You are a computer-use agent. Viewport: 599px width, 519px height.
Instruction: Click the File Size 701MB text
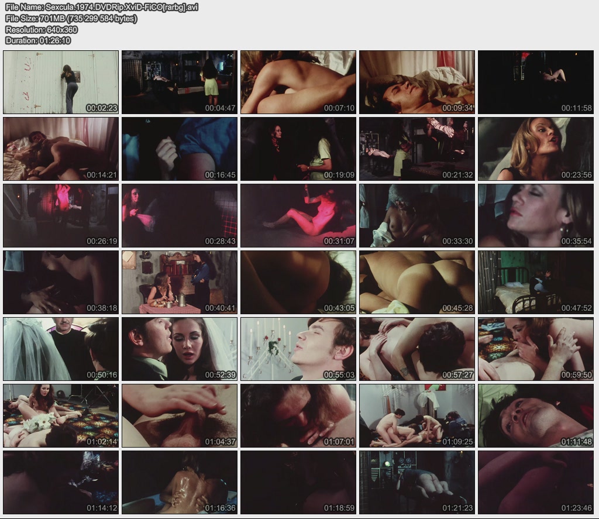pyautogui.click(x=71, y=19)
